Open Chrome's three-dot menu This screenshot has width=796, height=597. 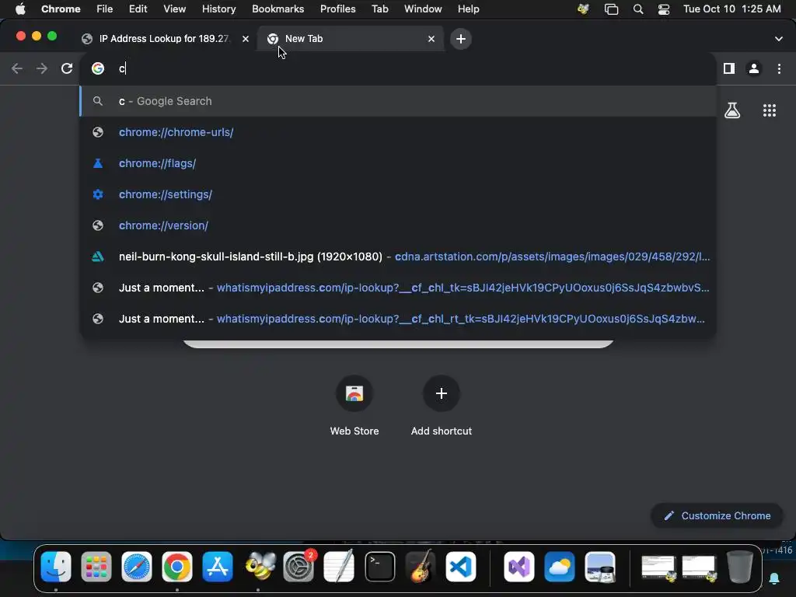tap(779, 68)
